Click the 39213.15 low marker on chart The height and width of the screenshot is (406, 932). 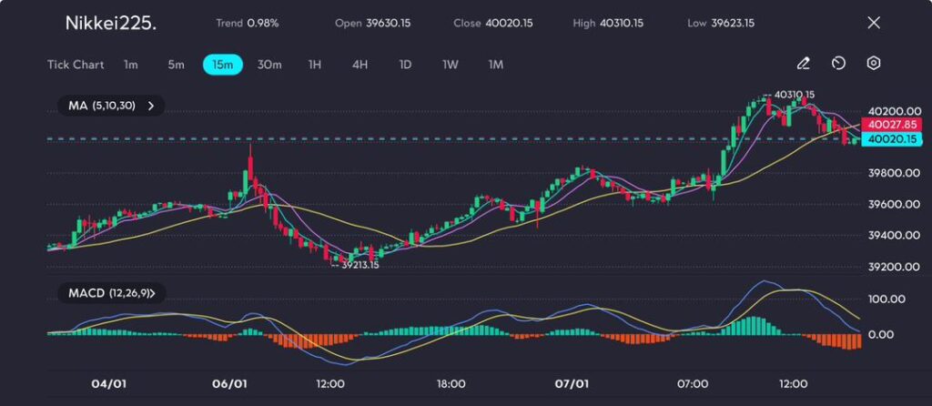click(358, 265)
